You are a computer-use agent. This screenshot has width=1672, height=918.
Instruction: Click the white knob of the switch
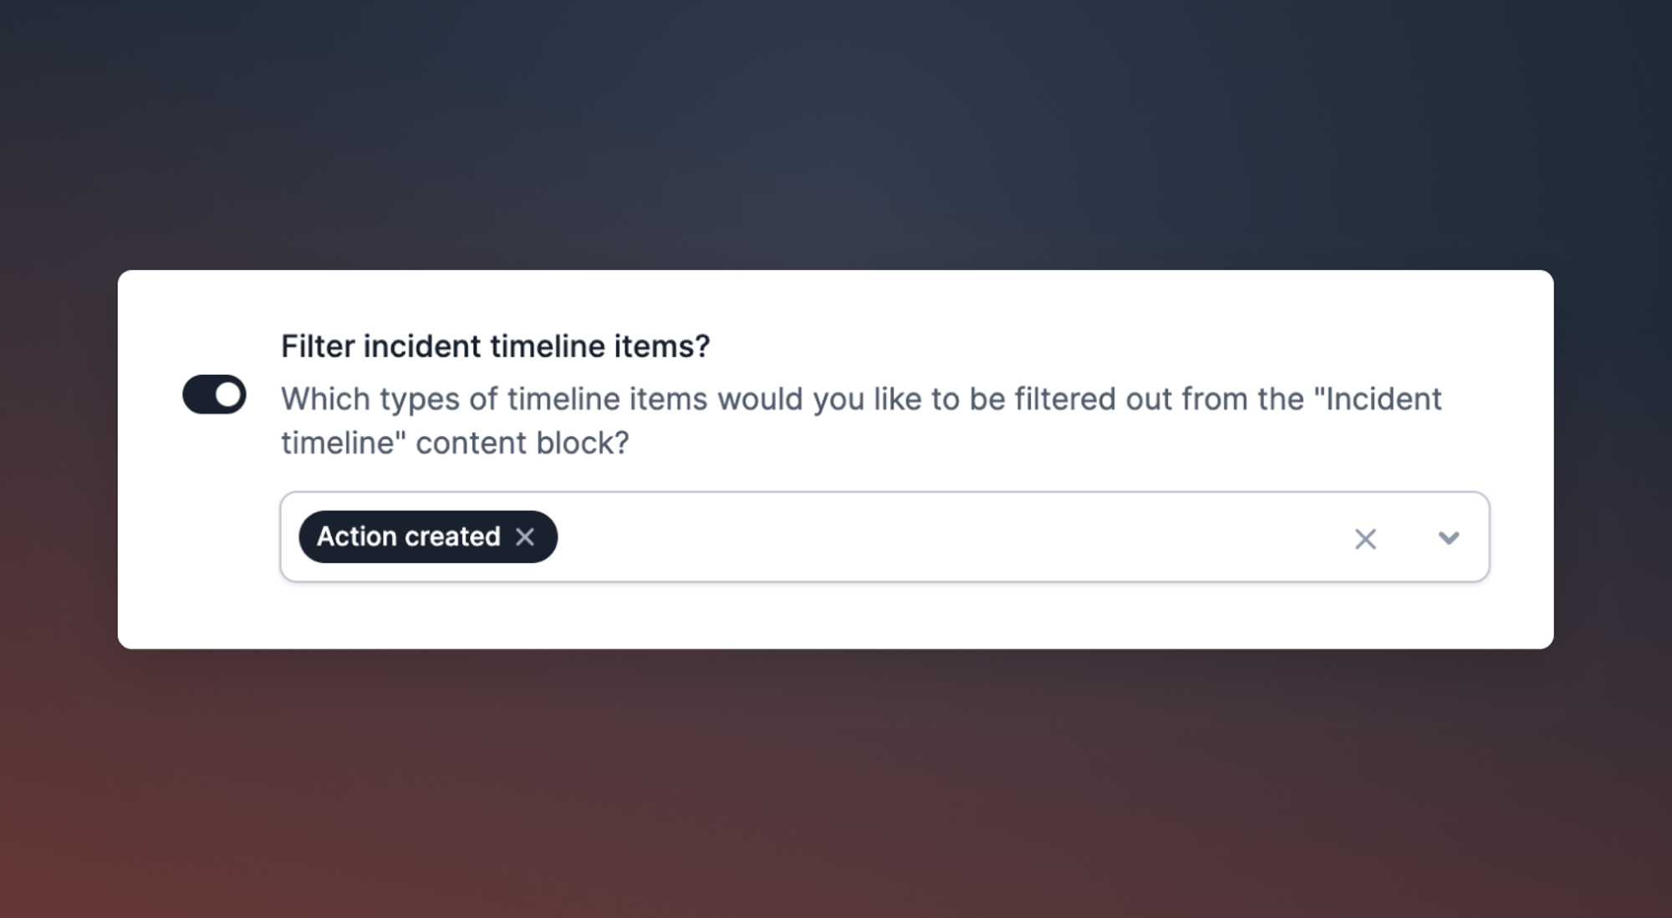pos(227,394)
